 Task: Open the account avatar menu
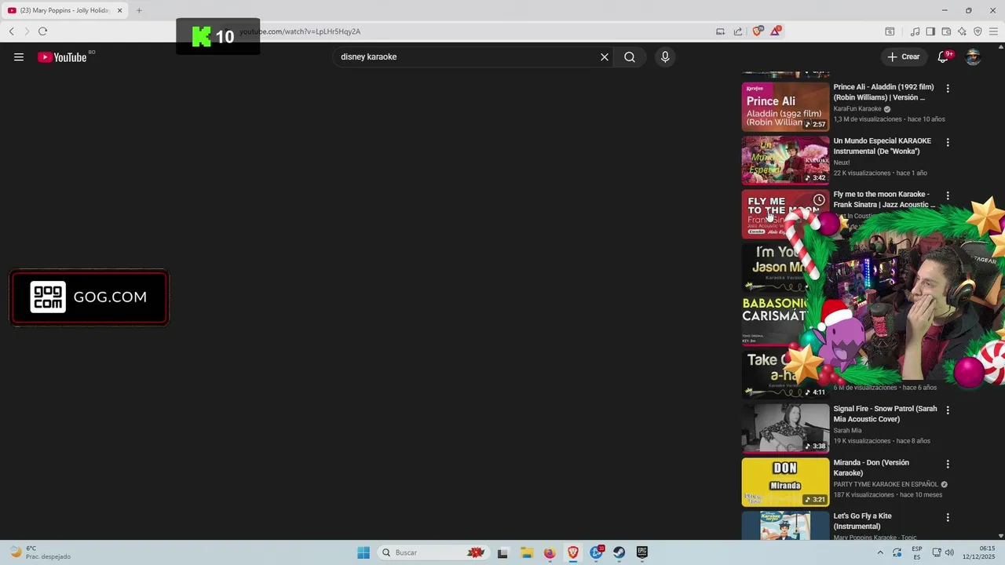coord(973,56)
